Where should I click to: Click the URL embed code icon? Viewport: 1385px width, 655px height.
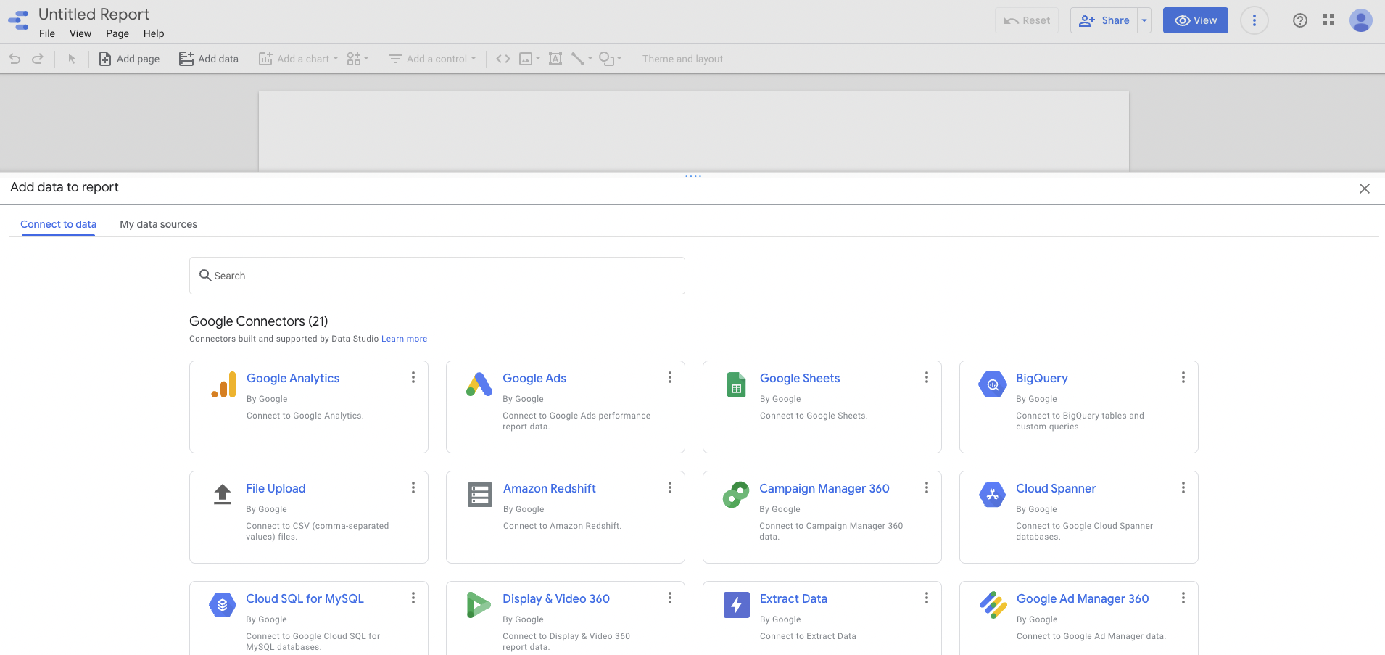[x=503, y=59]
